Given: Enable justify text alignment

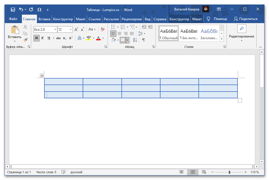Looking at the screenshot, I should pyautogui.click(x=132, y=34).
